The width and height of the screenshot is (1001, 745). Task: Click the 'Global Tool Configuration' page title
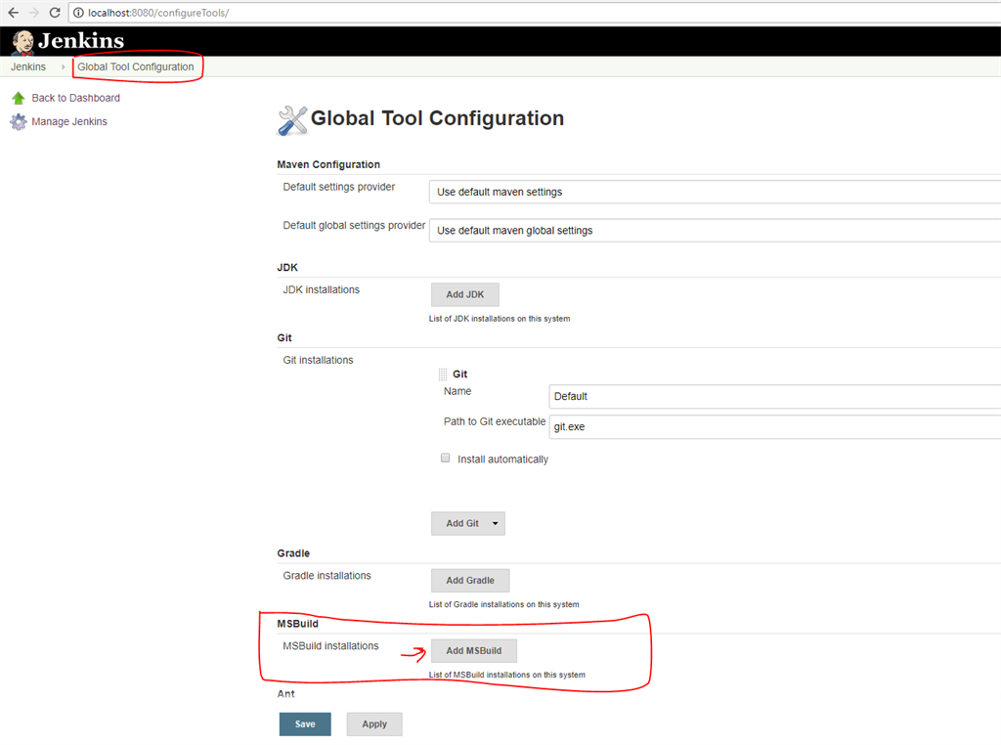437,118
